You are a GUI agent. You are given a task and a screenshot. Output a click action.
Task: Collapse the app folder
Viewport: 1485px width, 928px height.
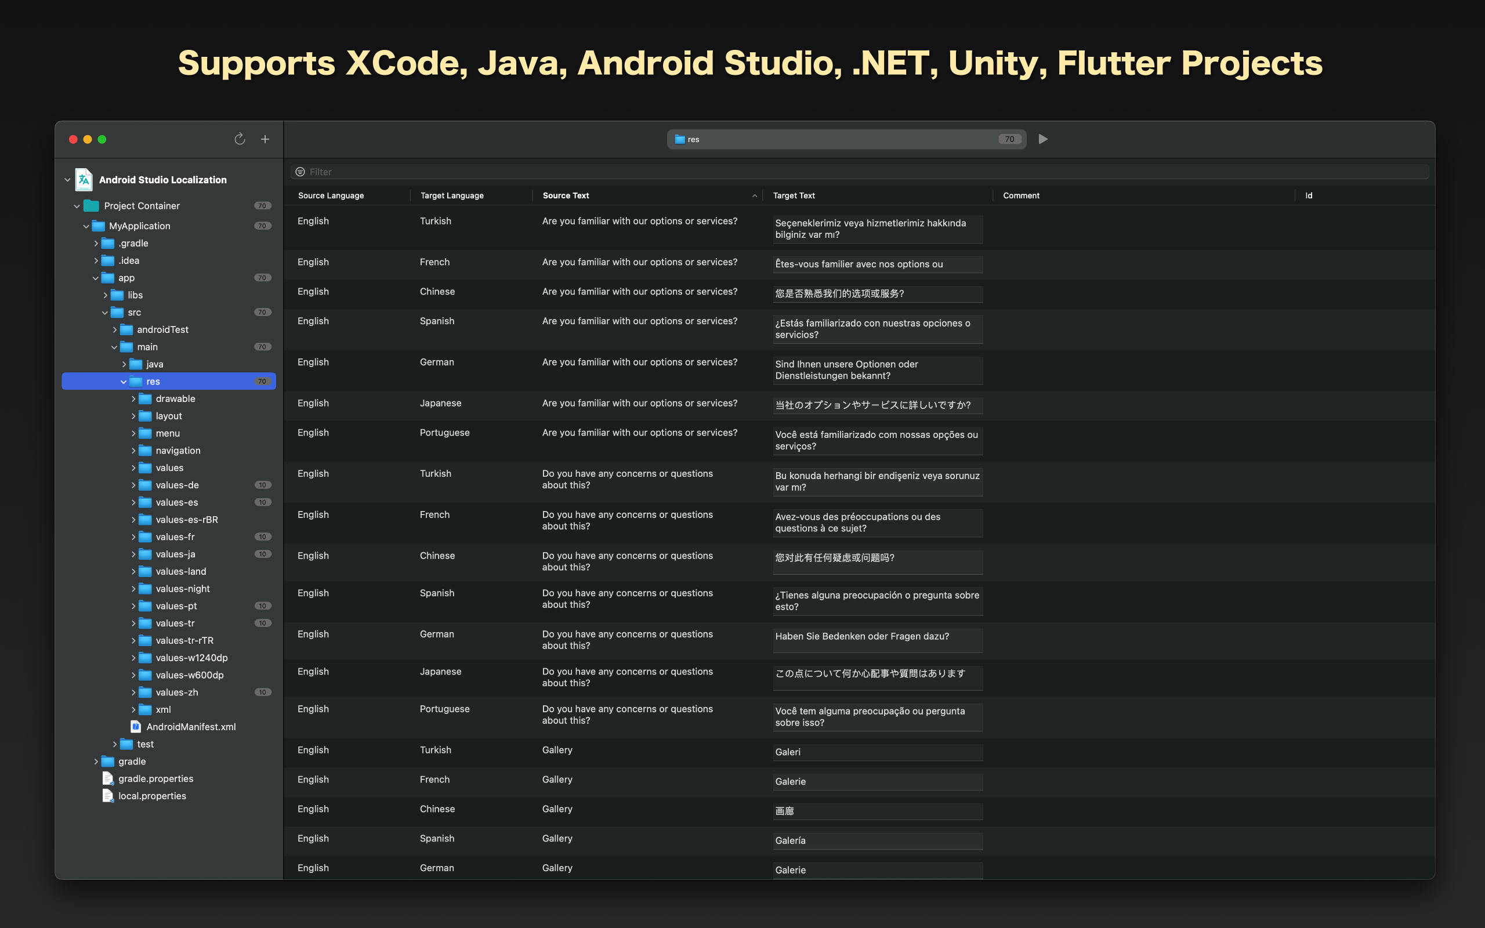coord(96,278)
